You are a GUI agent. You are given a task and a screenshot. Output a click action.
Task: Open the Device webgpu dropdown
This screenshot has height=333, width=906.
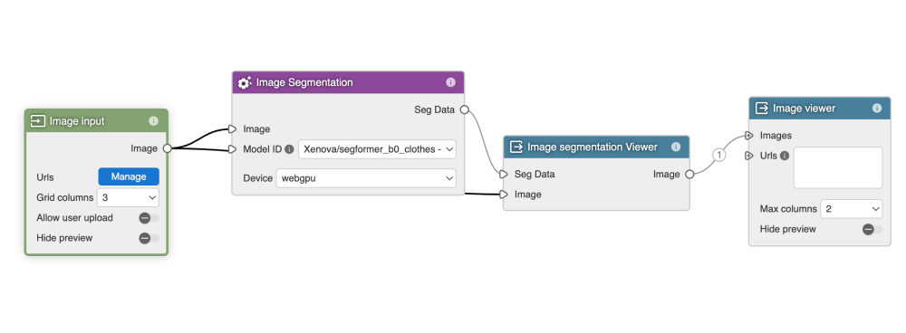pos(366,178)
